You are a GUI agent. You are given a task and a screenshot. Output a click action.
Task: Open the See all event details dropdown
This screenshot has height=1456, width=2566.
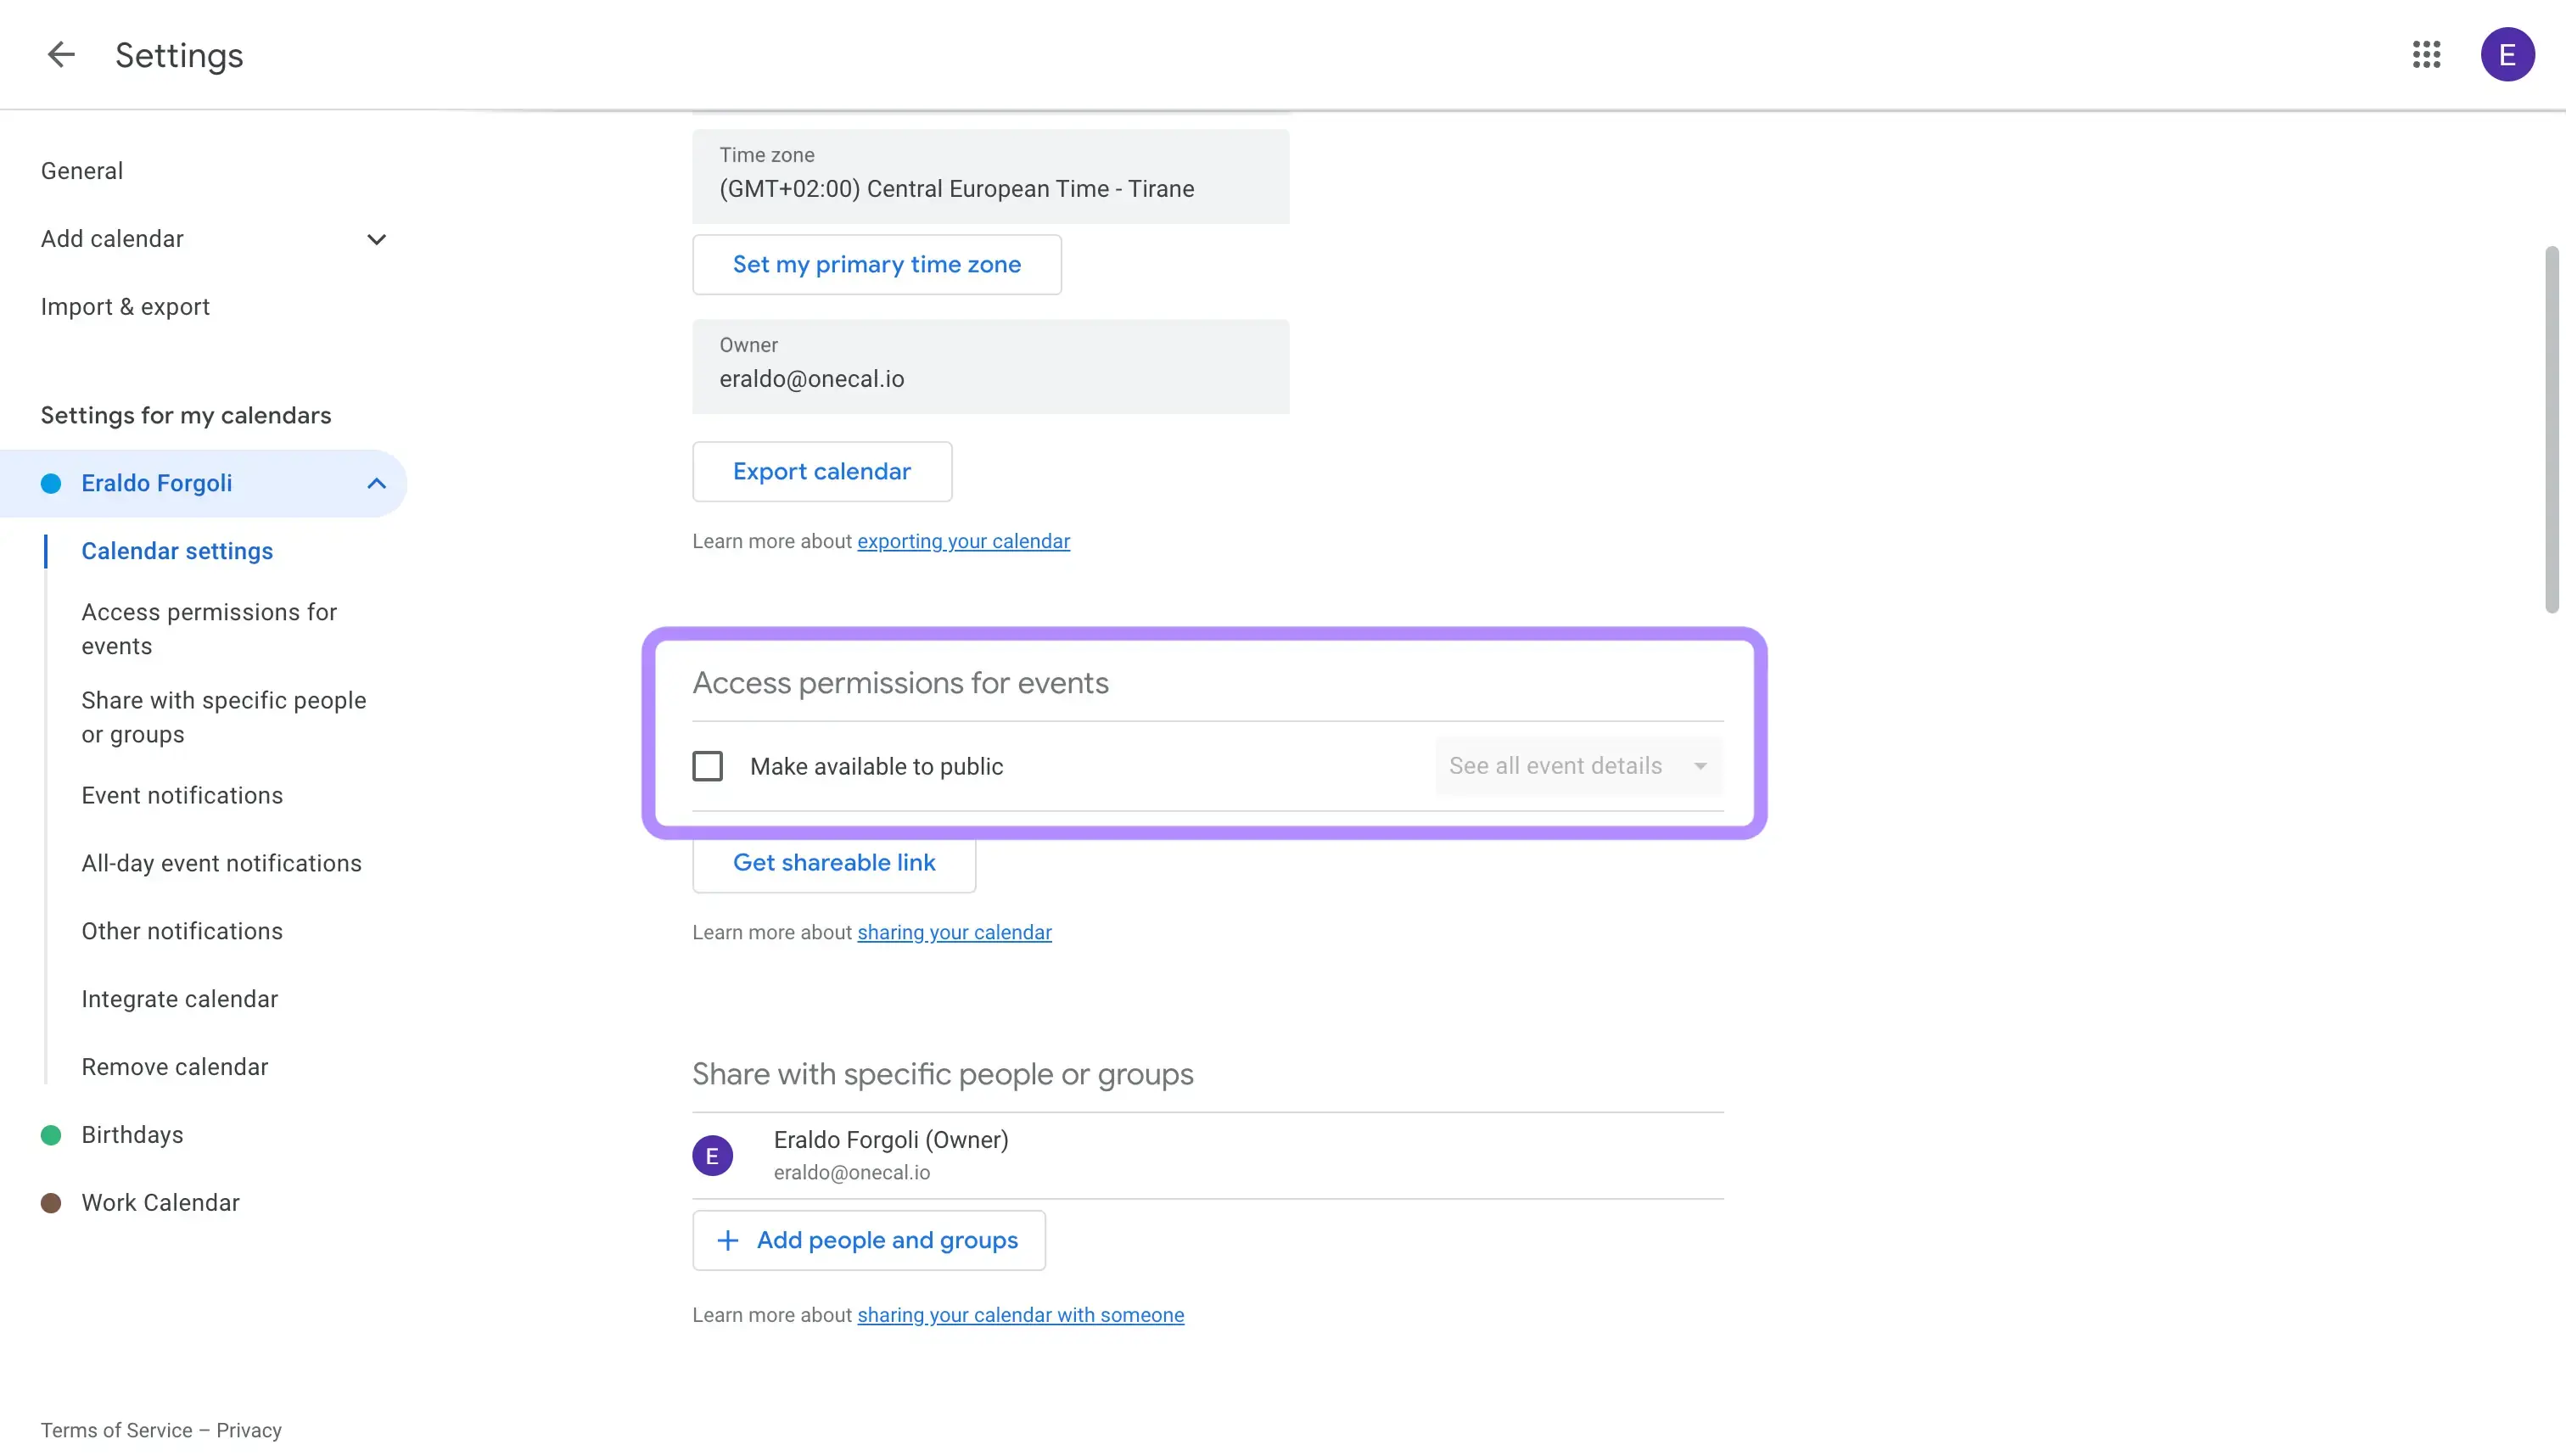click(x=1578, y=766)
